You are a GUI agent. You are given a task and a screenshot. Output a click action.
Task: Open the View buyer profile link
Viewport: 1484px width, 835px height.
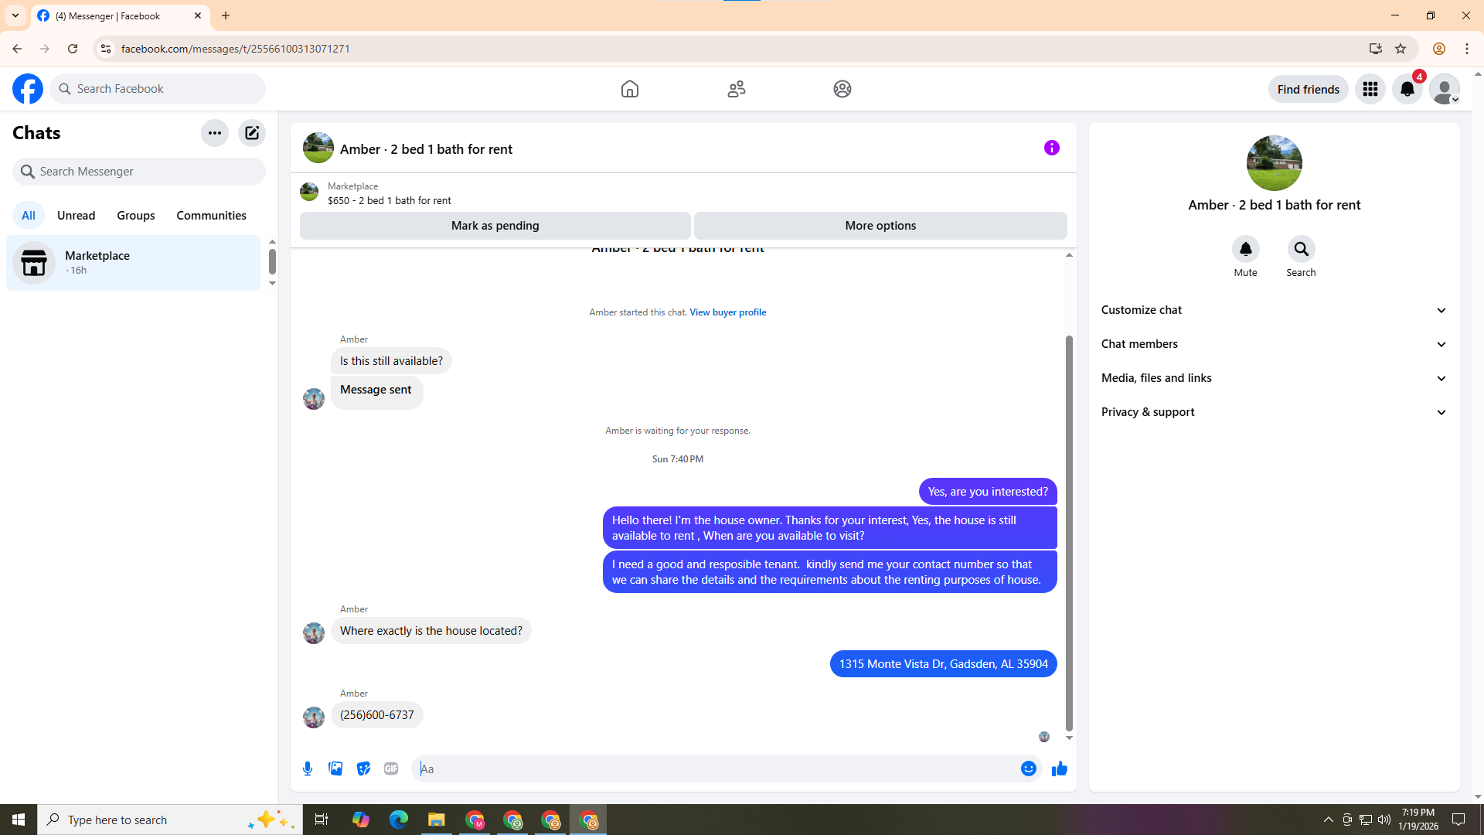point(727,312)
